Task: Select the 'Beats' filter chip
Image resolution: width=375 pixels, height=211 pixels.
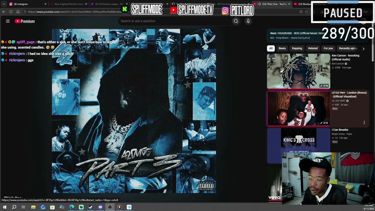Action: [x=282, y=48]
